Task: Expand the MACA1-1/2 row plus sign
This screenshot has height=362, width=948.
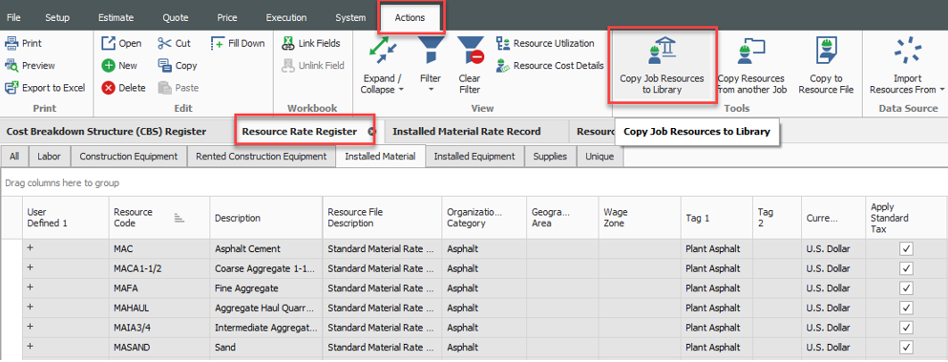Action: click(31, 267)
